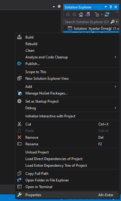Click the Home icon in Solution Explorer
The width and height of the screenshot is (121, 201).
pyautogui.click(x=81, y=14)
